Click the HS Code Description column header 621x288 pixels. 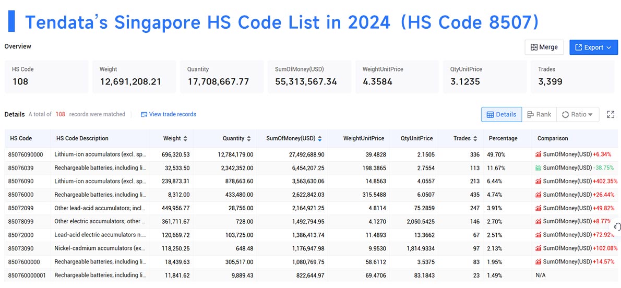point(82,139)
